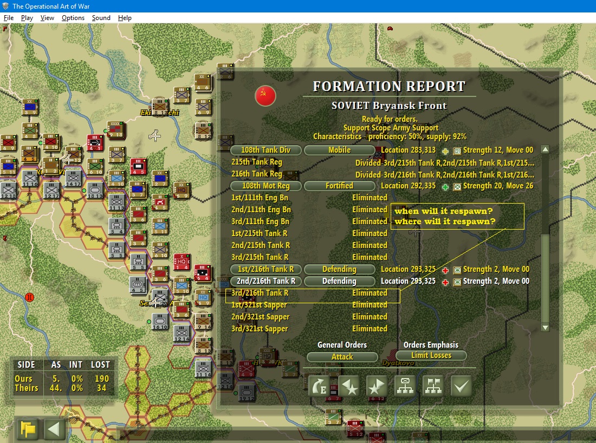Click Defending status for 2nd/216th Tank R
This screenshot has height=443, width=596.
[339, 281]
